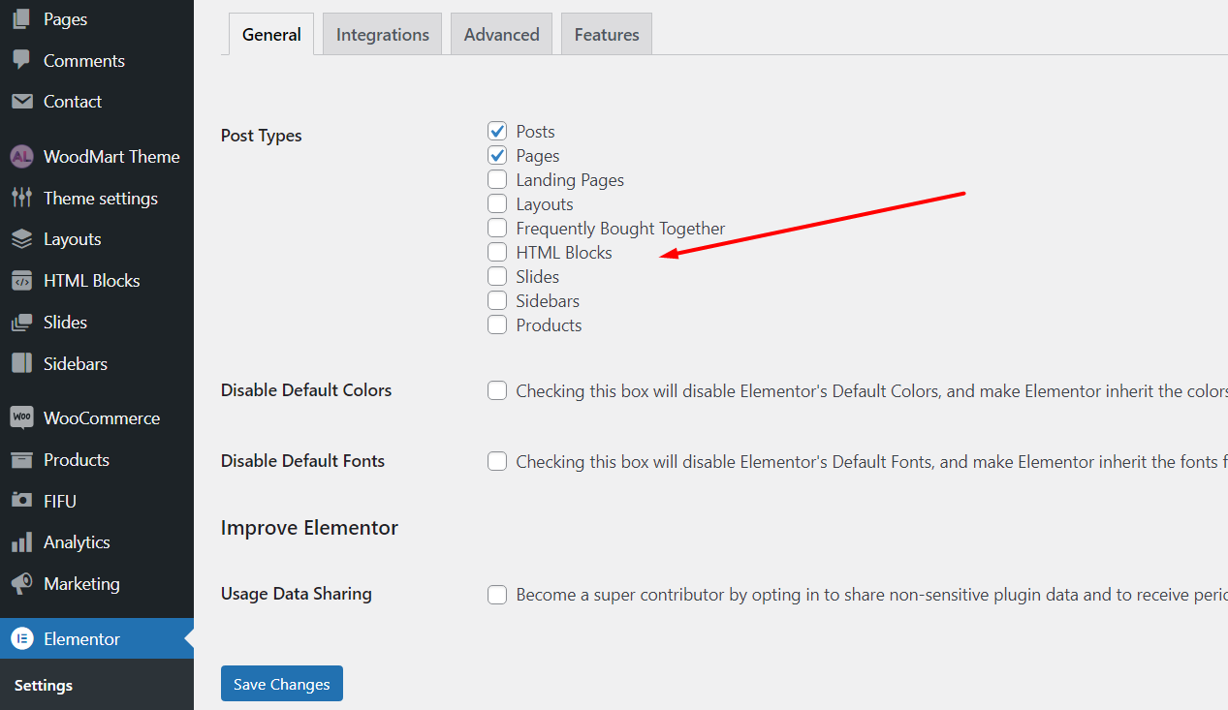Screen dimensions: 1228x710
Task: Click the Marketing megaphone icon
Action: point(21,584)
